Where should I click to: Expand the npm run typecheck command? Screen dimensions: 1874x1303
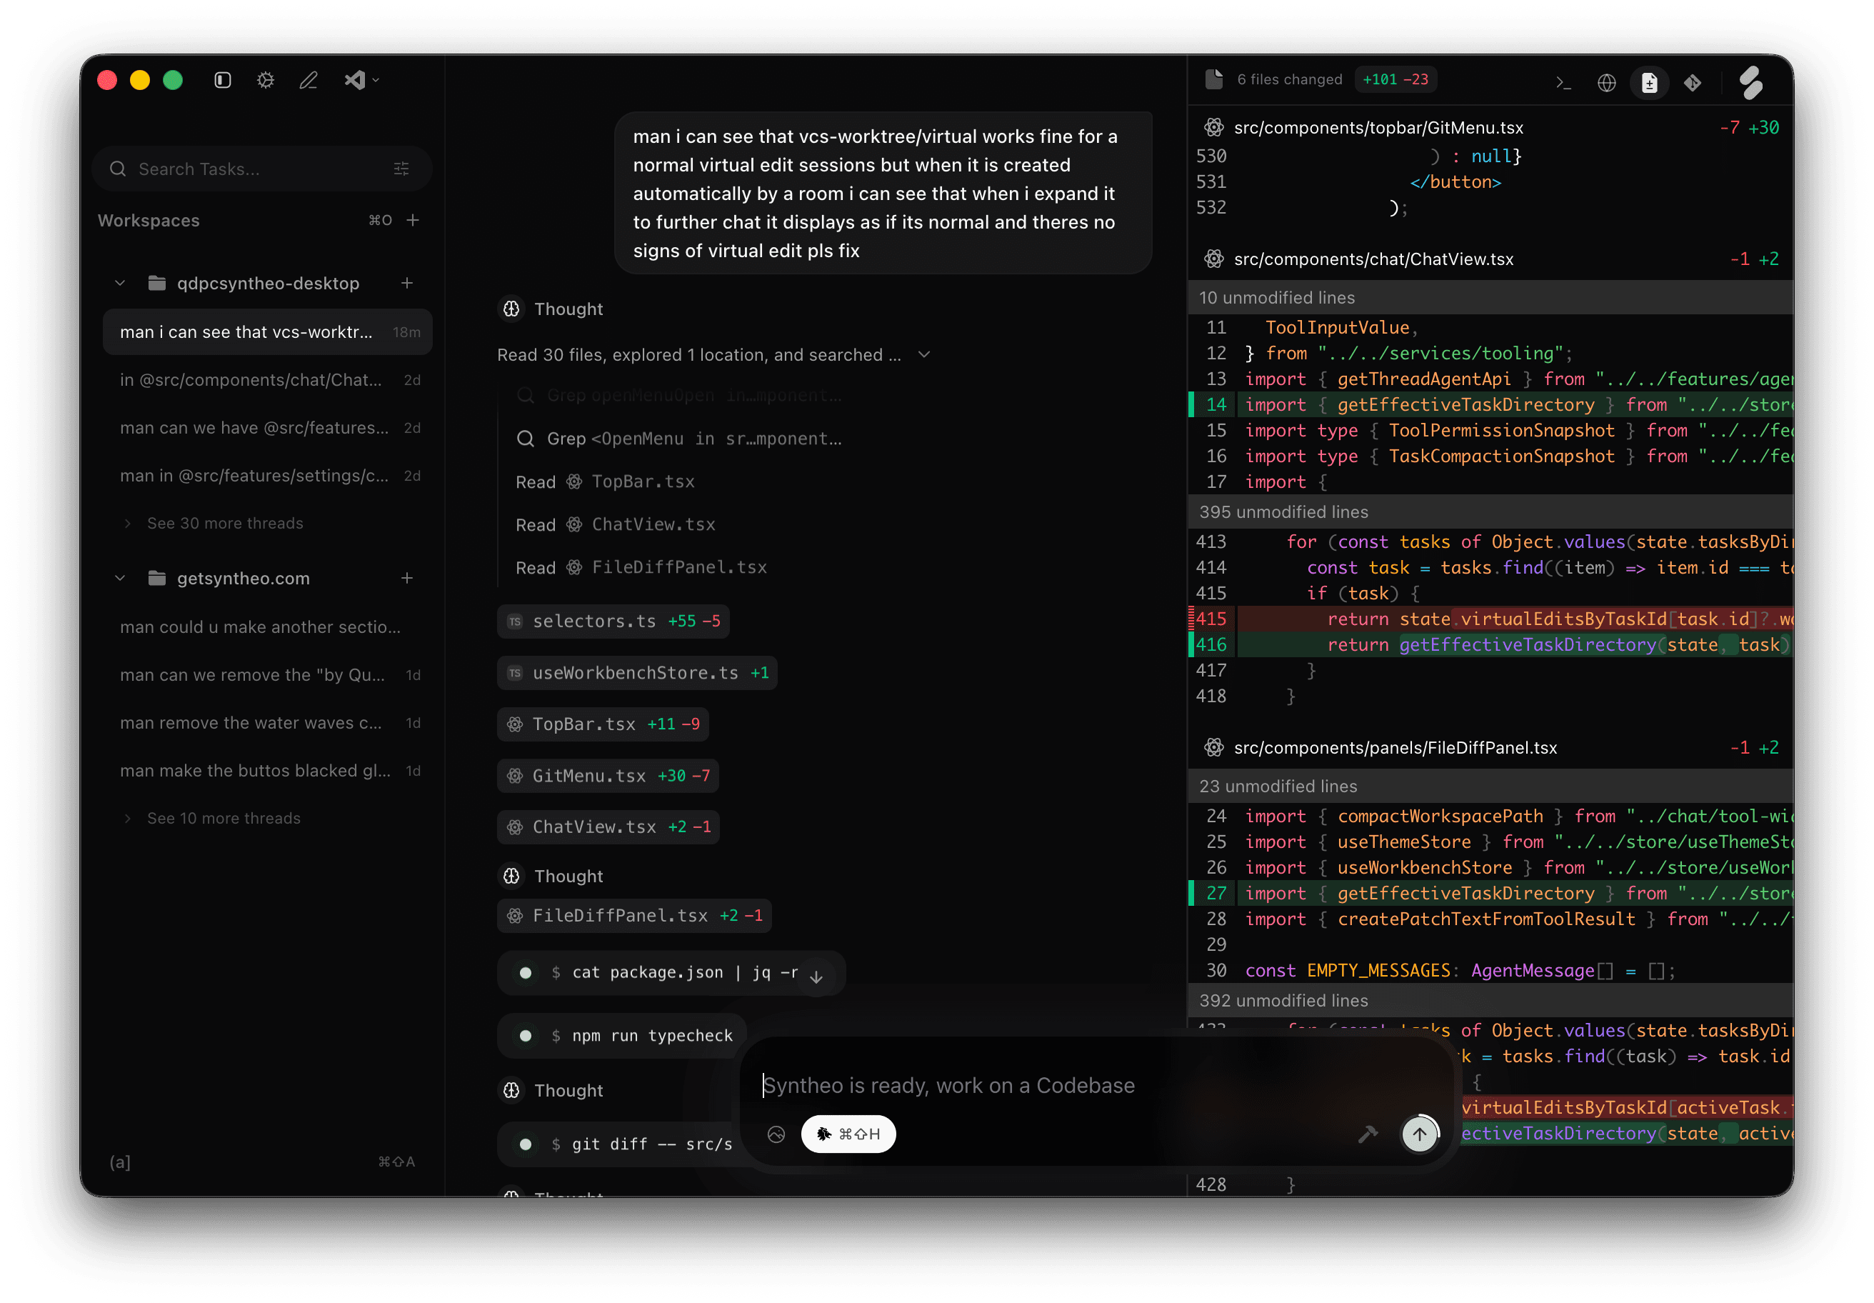[x=622, y=1036]
